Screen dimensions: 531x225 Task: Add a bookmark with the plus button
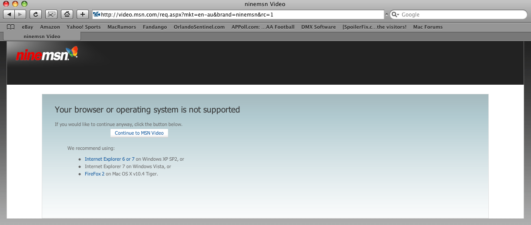point(83,14)
